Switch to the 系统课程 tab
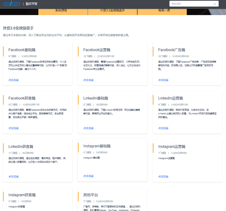 pos(63,12)
